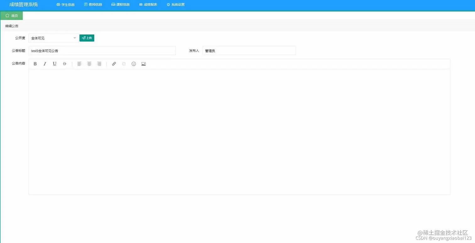Open 学生信息 menu
Screen dimensions: 475x243
click(65, 5)
